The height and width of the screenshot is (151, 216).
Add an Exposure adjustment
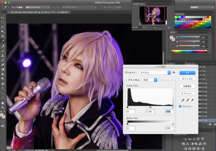pos(198,139)
